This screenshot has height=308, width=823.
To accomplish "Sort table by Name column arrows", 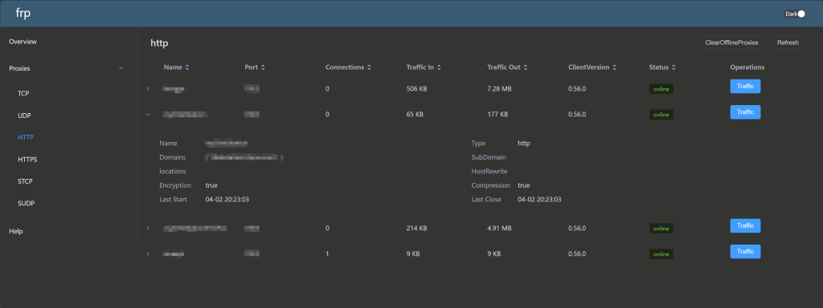I will point(187,67).
